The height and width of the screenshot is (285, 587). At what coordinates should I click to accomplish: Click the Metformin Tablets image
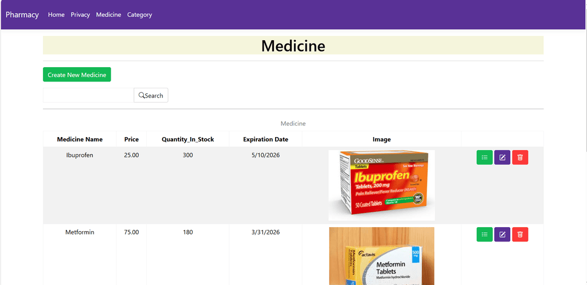[381, 256]
